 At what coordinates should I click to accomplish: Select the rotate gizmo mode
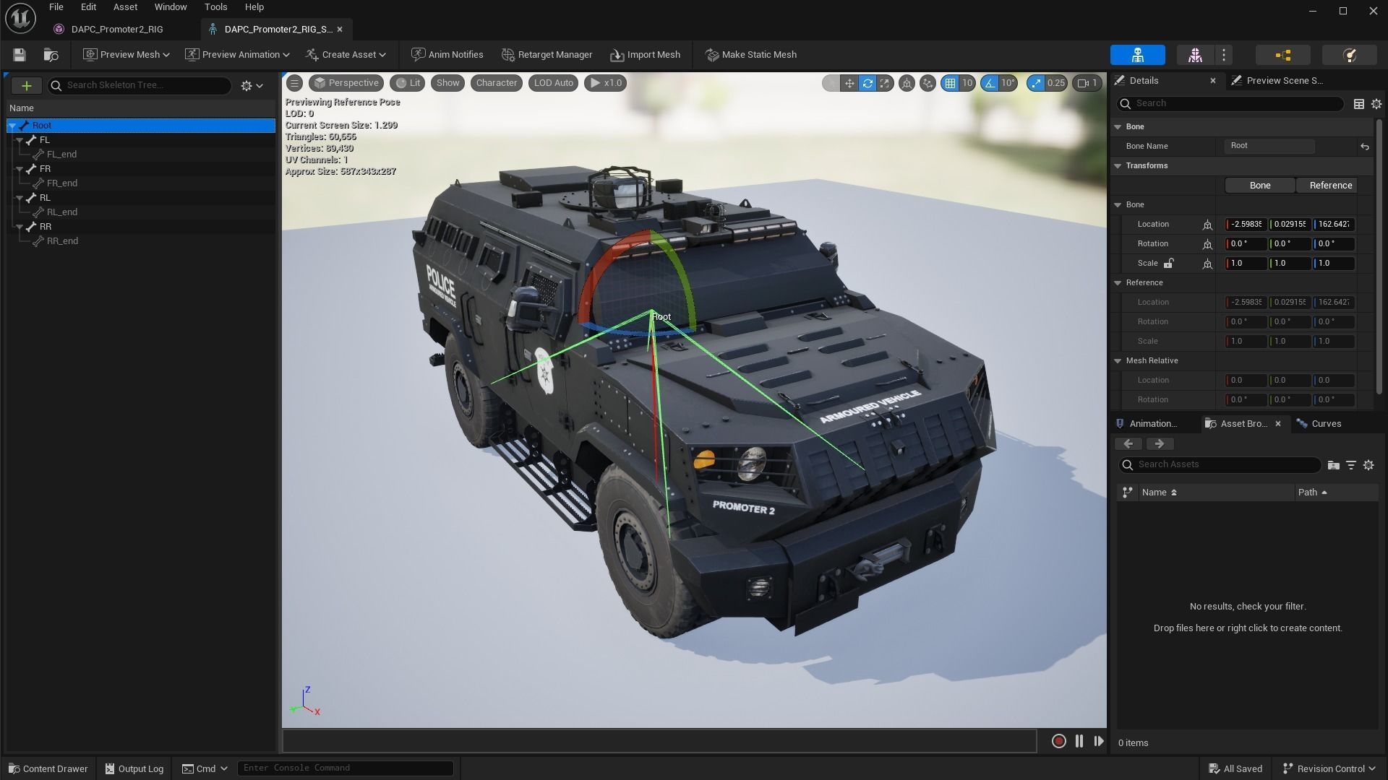867,83
